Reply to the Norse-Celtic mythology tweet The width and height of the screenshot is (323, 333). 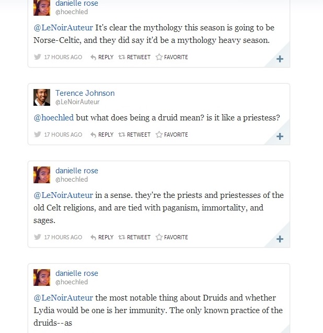click(x=102, y=57)
